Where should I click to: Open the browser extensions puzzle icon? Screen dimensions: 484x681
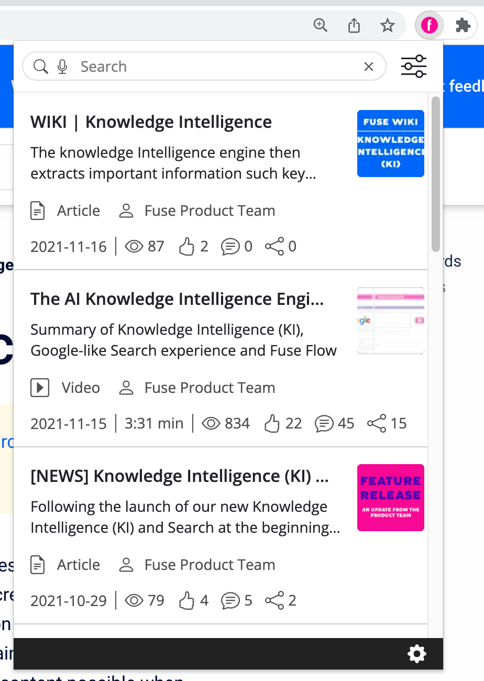[x=463, y=25]
